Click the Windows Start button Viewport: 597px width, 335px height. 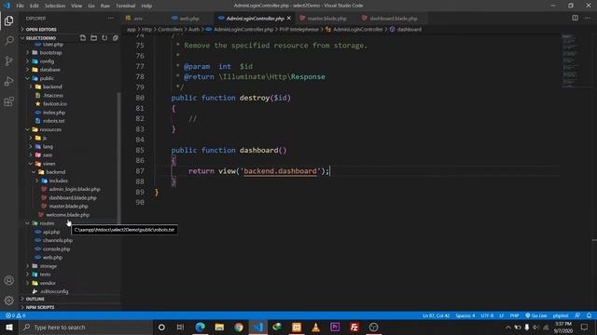[x=9, y=327]
